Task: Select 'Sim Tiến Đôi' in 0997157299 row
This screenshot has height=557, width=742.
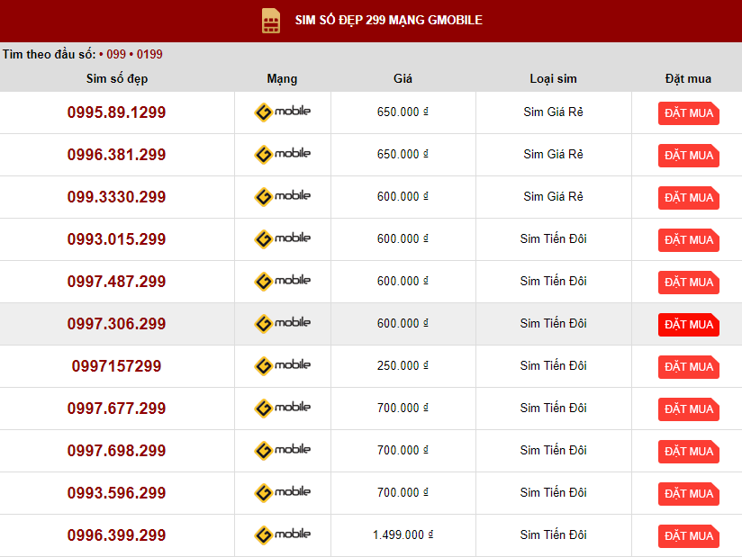Action: [x=553, y=365]
